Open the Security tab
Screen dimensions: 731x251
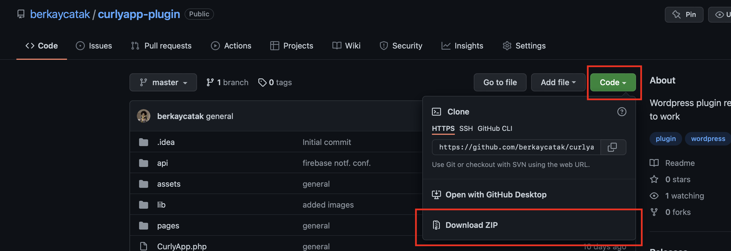[401, 46]
